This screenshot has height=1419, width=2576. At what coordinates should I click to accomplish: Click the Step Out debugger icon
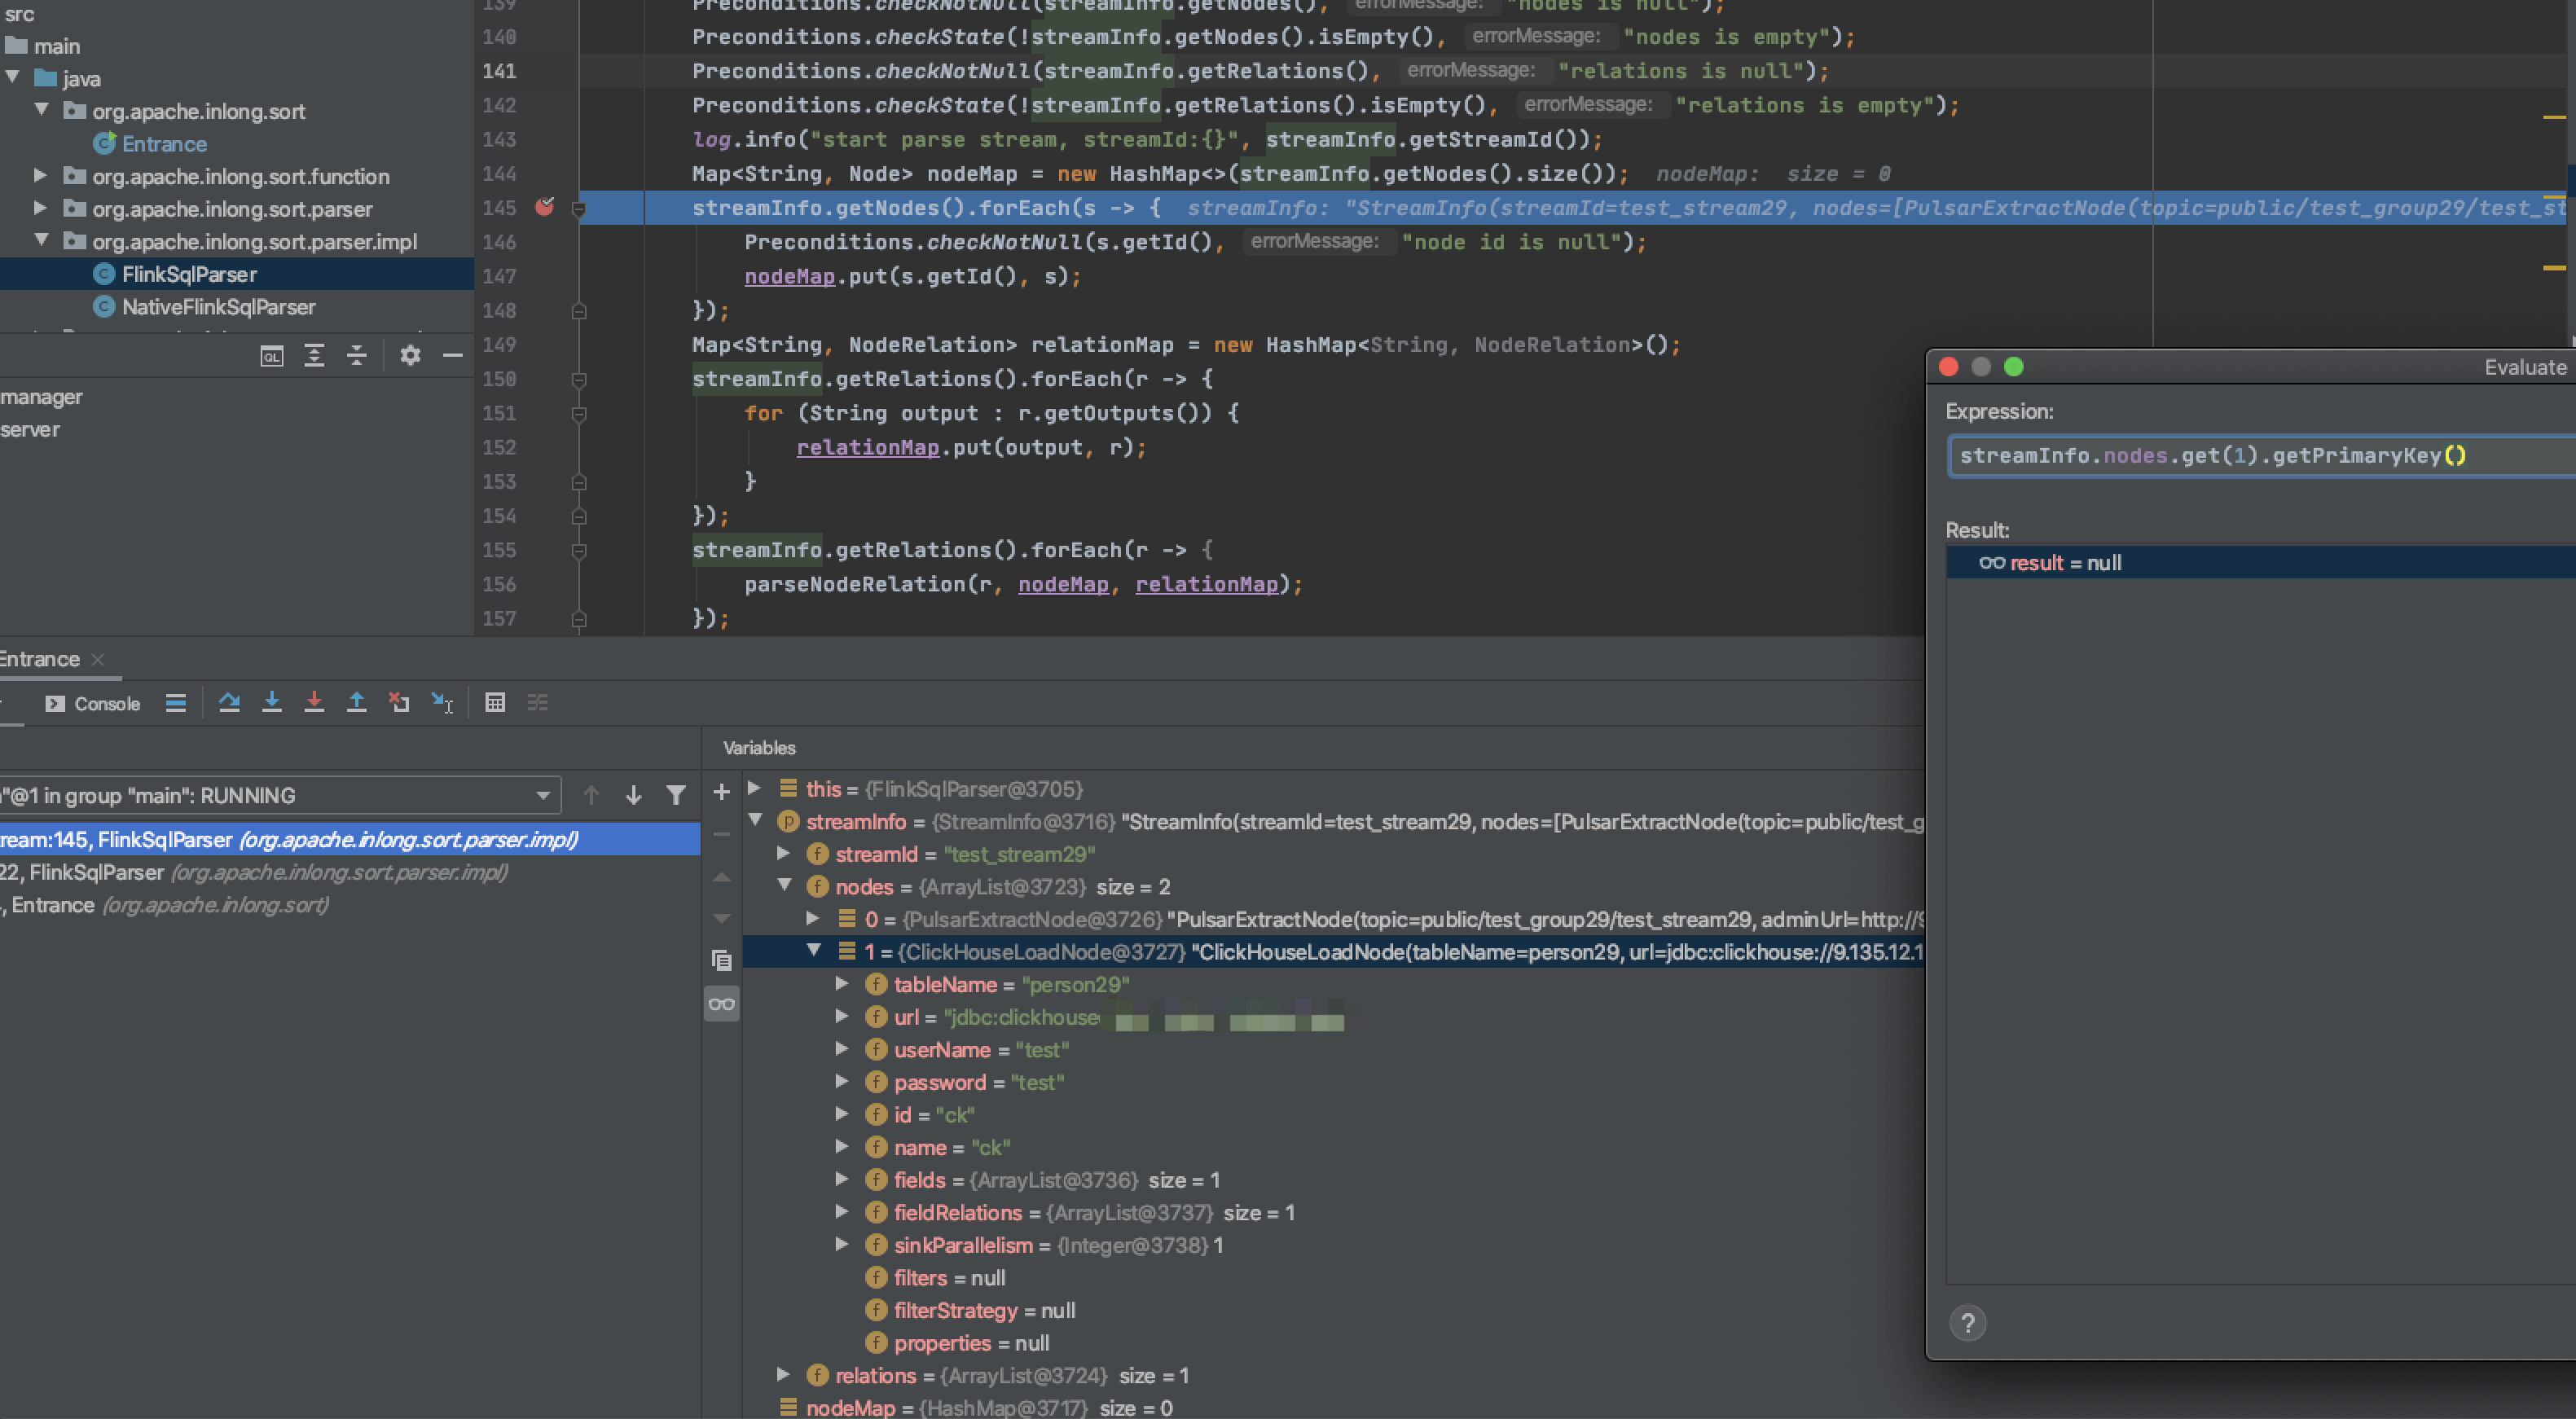pyautogui.click(x=356, y=702)
